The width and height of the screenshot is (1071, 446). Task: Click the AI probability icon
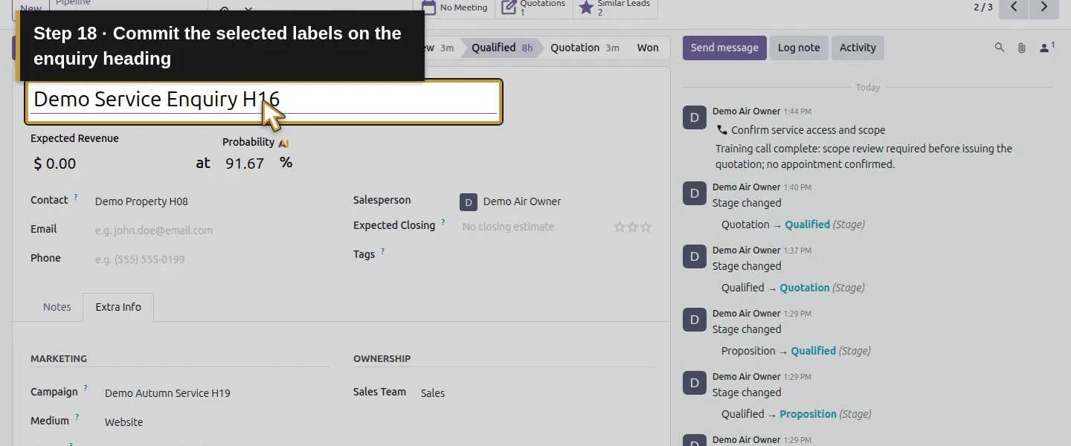pyautogui.click(x=283, y=143)
